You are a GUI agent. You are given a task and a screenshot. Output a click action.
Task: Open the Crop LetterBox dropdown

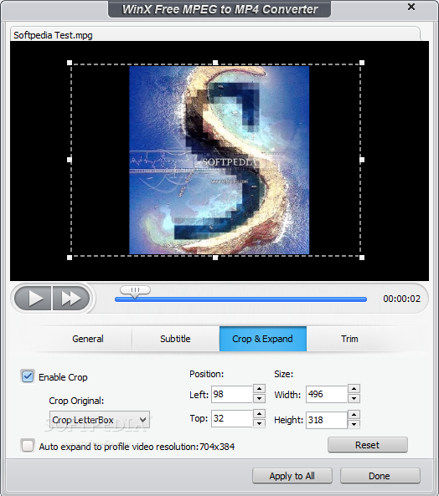click(x=100, y=420)
